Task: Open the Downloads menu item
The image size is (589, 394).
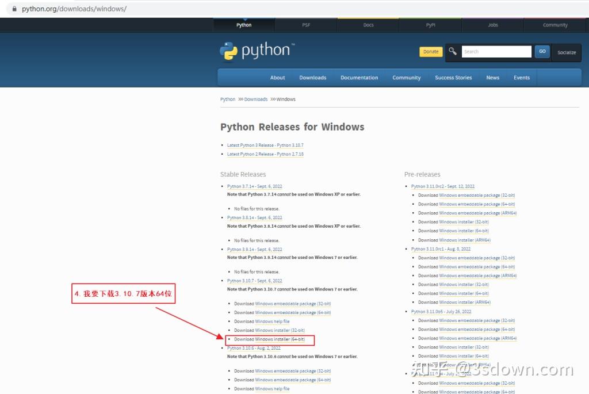Action: (x=312, y=77)
